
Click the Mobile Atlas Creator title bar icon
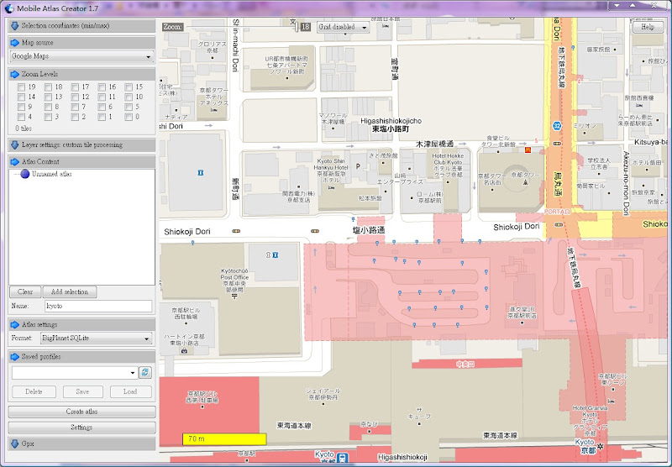point(9,8)
